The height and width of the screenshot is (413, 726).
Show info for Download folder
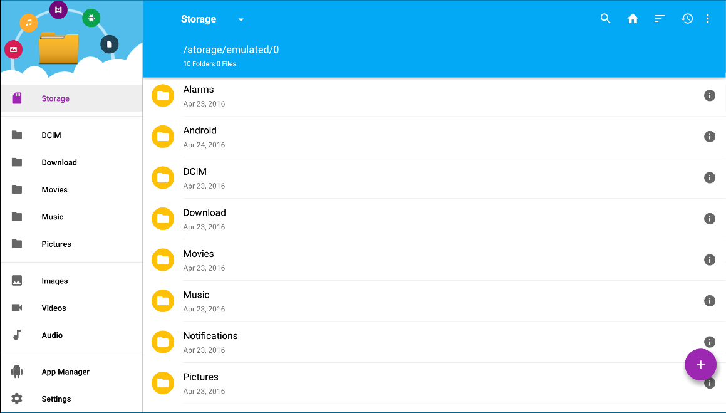pos(710,219)
